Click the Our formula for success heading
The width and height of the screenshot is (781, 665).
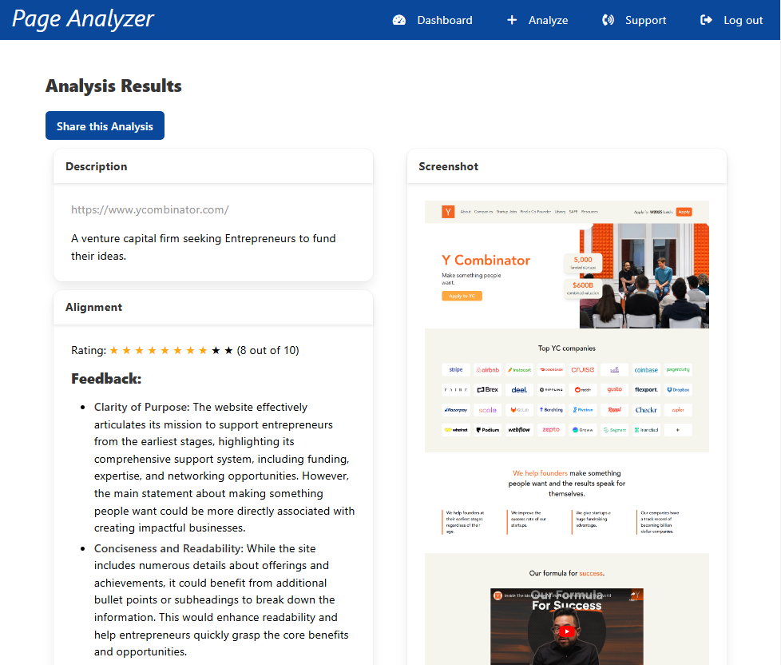pyautogui.click(x=567, y=573)
